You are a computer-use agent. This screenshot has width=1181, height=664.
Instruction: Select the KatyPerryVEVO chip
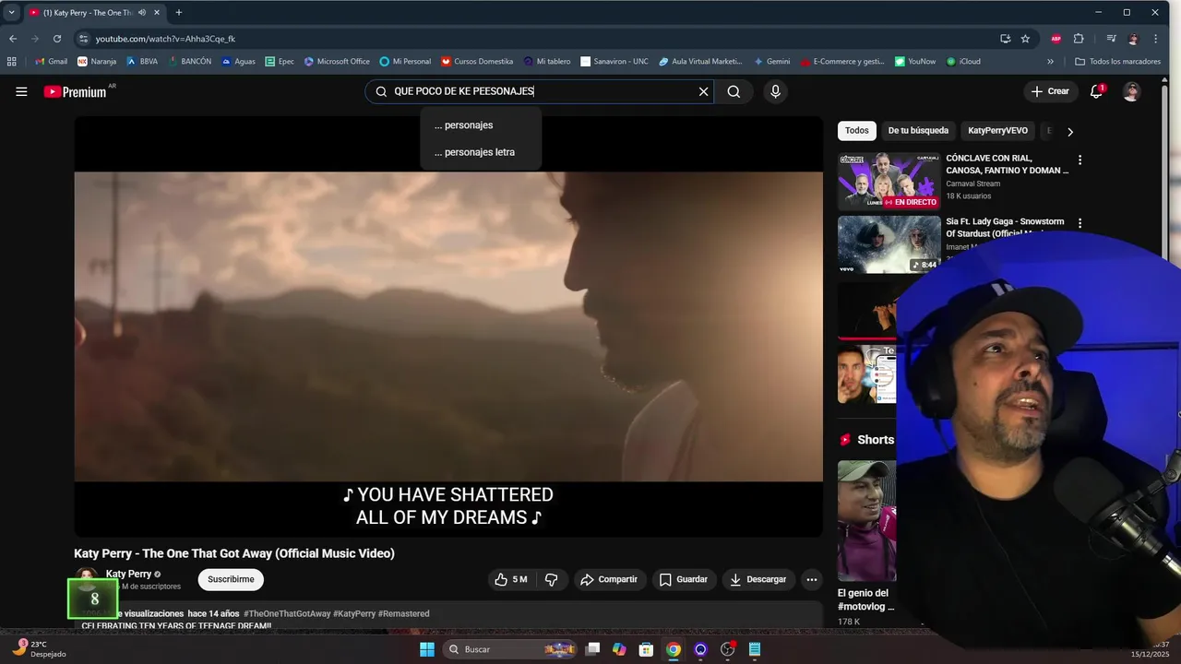click(x=997, y=130)
